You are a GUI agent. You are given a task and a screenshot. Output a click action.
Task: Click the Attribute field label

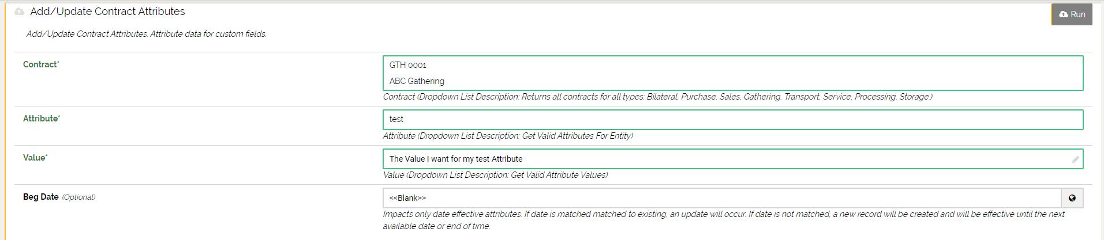(x=41, y=119)
